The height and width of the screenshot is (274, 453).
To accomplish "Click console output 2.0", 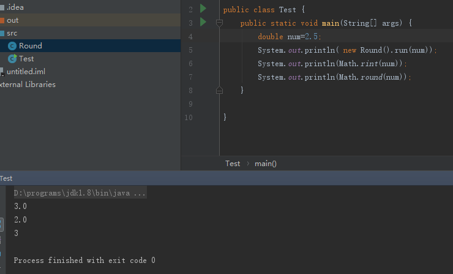I will [20, 219].
